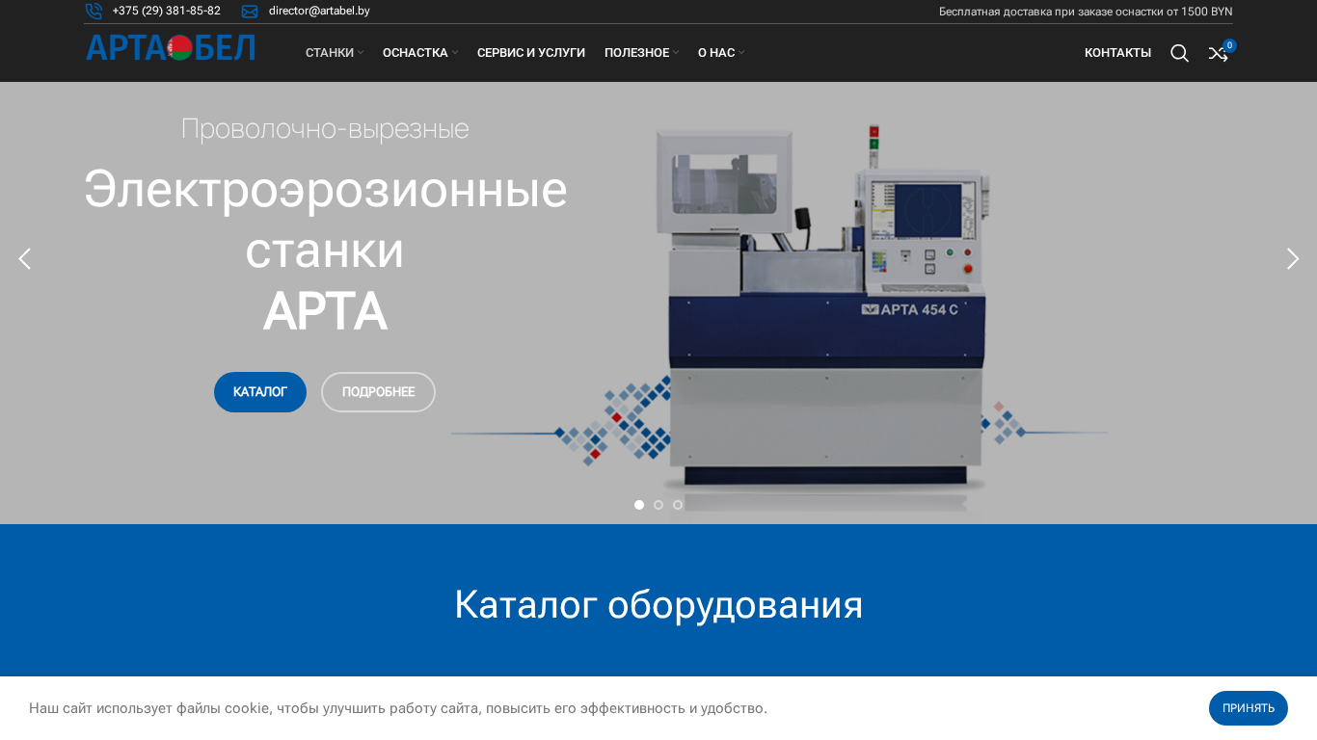Click the АРТА 454 С machine image
This screenshot has width=1317, height=740.
[824, 310]
